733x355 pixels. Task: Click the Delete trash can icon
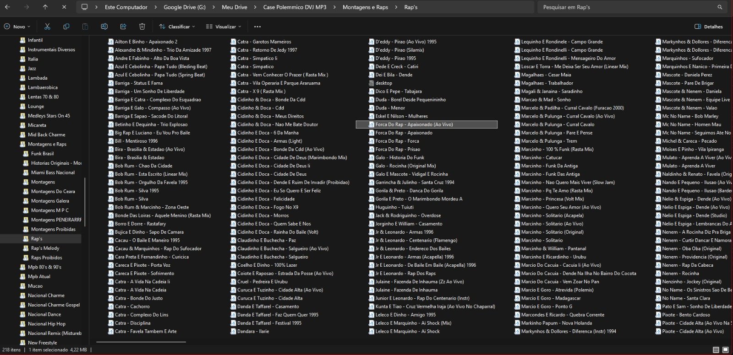click(x=142, y=27)
